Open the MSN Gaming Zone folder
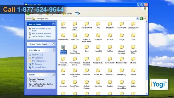Screen dimensions: 174x98 (x=75, y=73)
